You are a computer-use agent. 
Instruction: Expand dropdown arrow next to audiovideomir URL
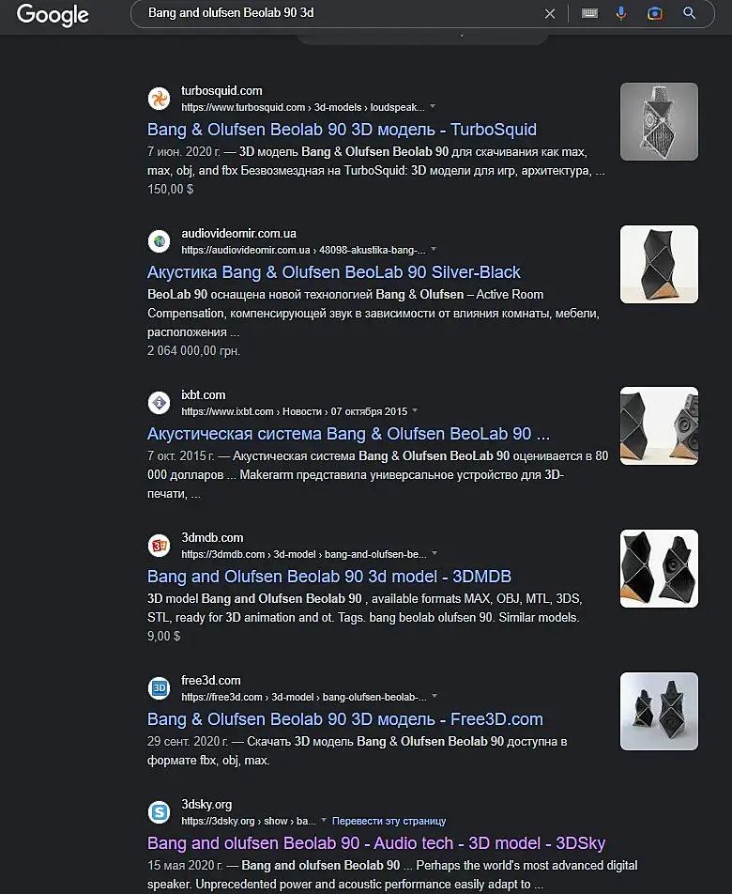[x=434, y=249]
